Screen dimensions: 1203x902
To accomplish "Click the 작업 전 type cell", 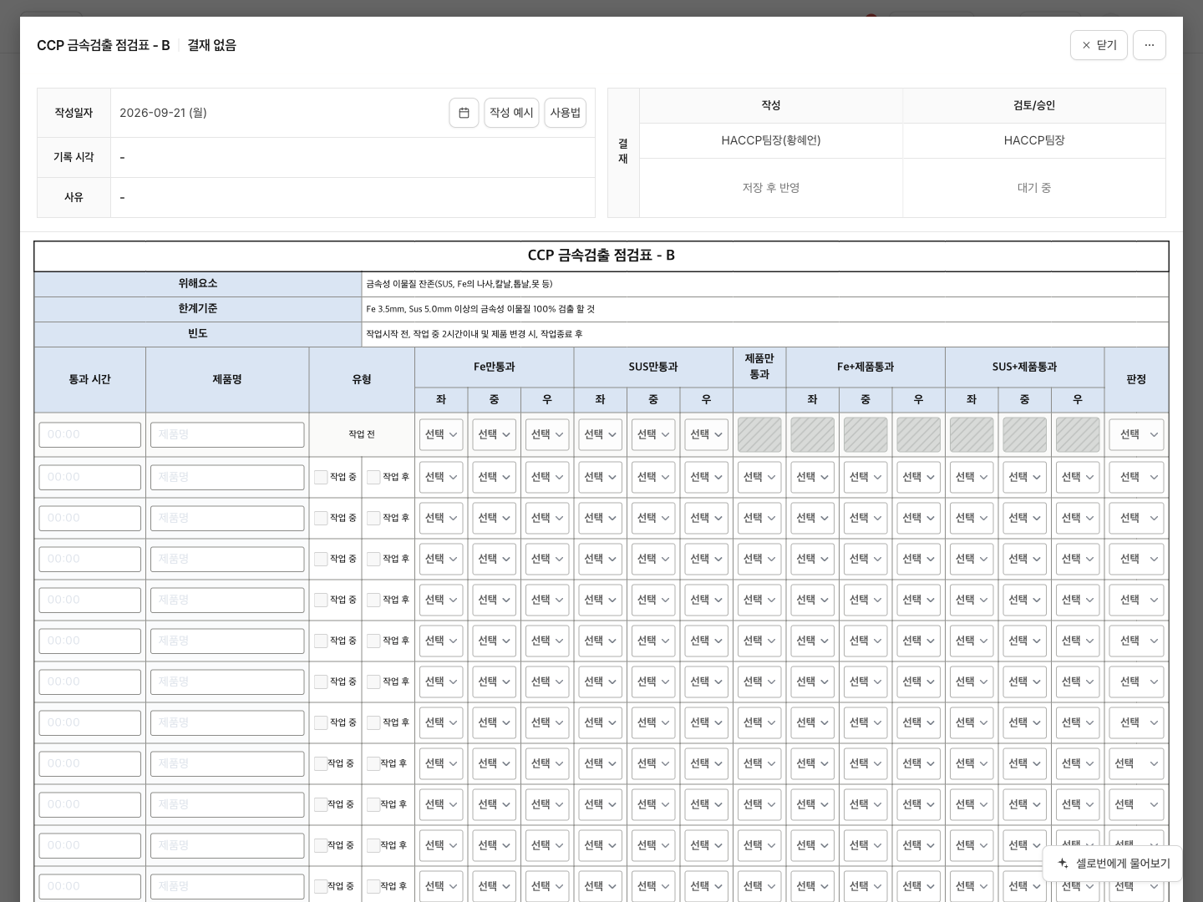I will coord(362,434).
